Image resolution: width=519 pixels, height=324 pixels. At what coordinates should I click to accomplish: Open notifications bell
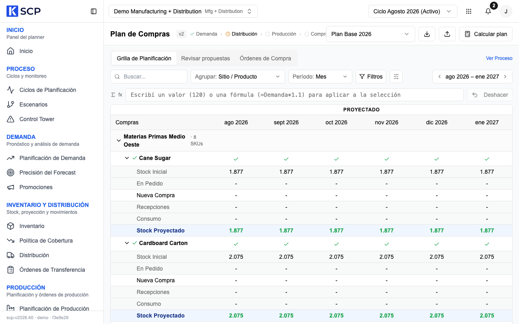click(488, 11)
